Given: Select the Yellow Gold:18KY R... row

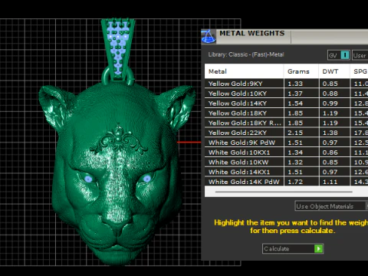Looking at the screenshot, I should point(286,123).
